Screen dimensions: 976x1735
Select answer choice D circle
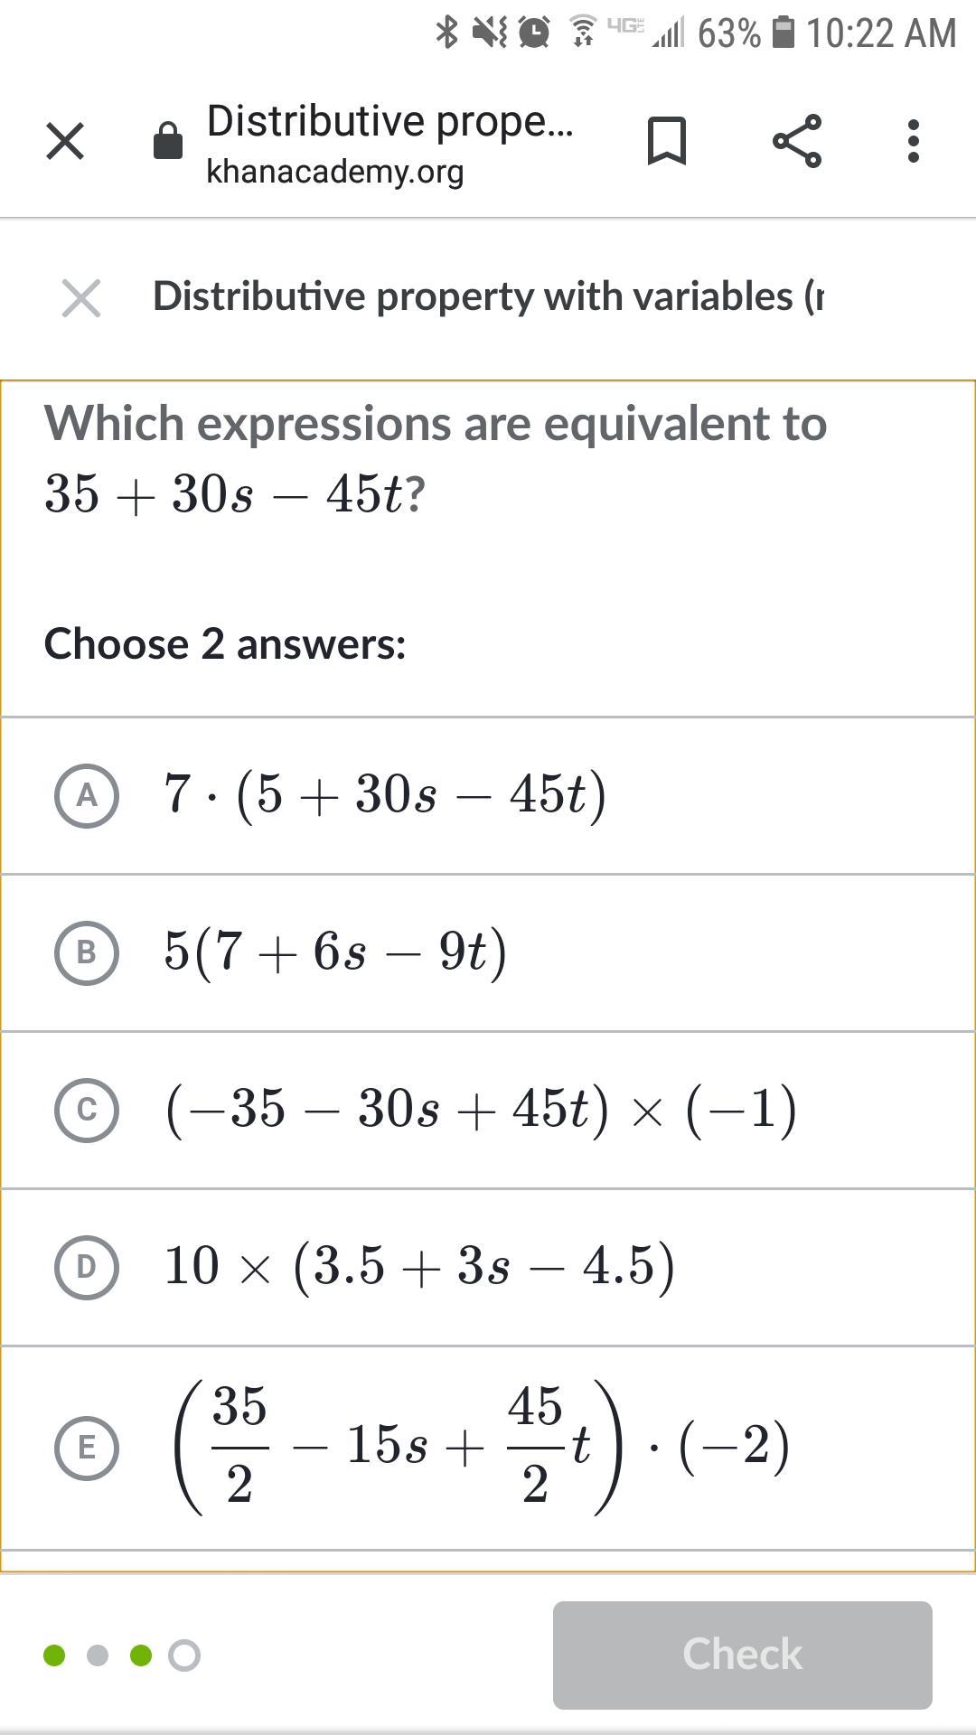(87, 1267)
